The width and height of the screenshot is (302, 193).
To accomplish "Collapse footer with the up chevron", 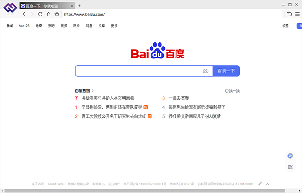I will (x=268, y=184).
